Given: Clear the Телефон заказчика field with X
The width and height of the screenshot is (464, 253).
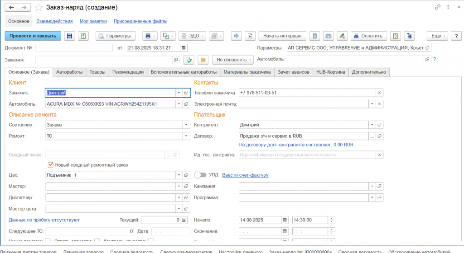Looking at the screenshot, I should tap(380, 93).
